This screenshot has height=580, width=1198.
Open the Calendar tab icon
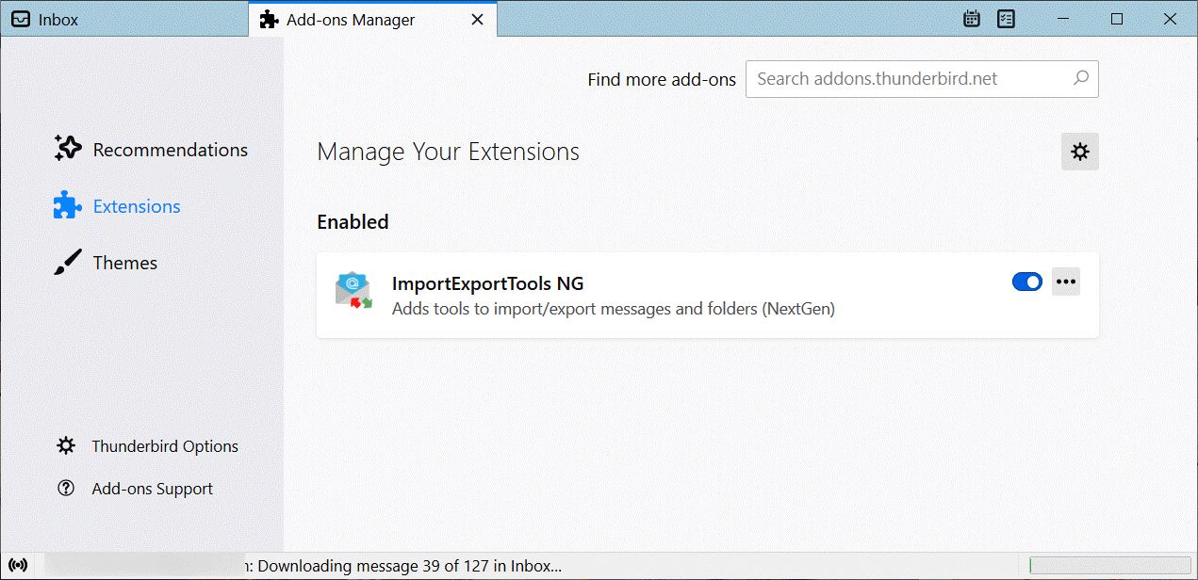[973, 19]
